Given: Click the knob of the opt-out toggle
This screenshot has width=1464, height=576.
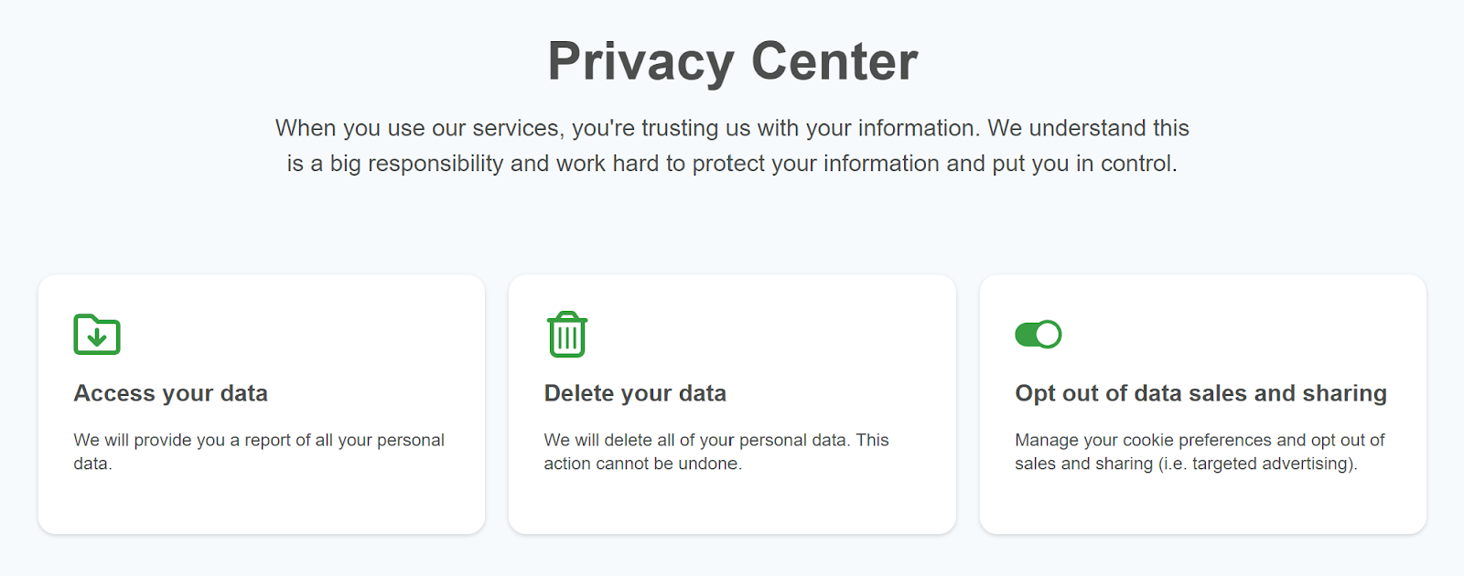Looking at the screenshot, I should pyautogui.click(x=1047, y=335).
